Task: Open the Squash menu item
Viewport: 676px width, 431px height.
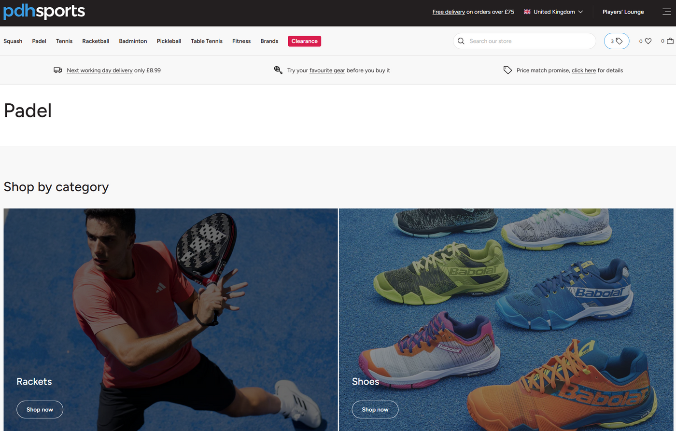Action: coord(13,41)
